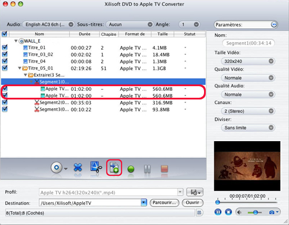Uncheck the Titre_03_02 checkbox
Screen dimensions: 289x225
pos(5,54)
